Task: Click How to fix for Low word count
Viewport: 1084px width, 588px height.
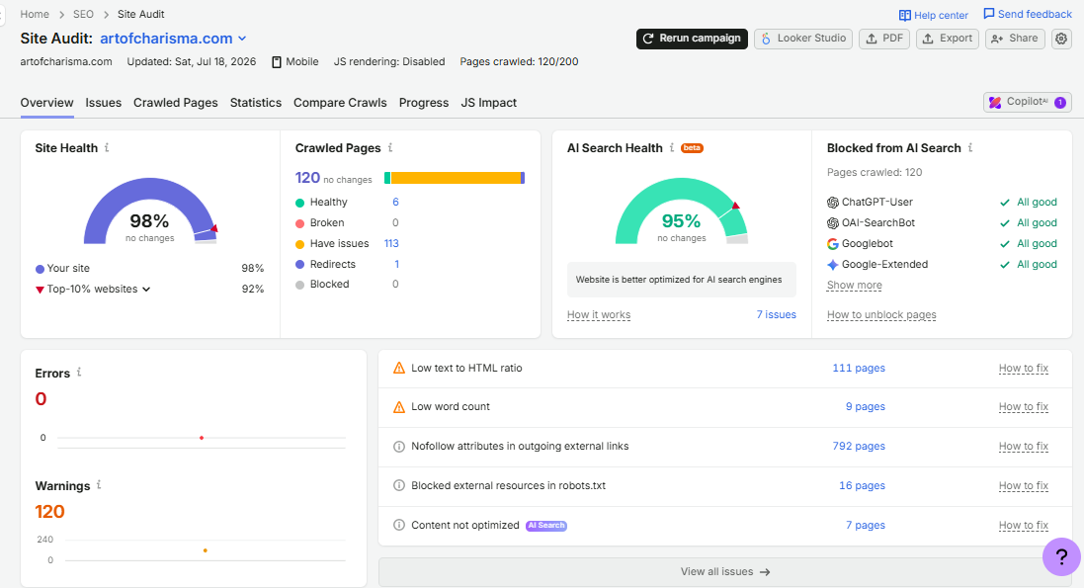Action: (x=1023, y=407)
